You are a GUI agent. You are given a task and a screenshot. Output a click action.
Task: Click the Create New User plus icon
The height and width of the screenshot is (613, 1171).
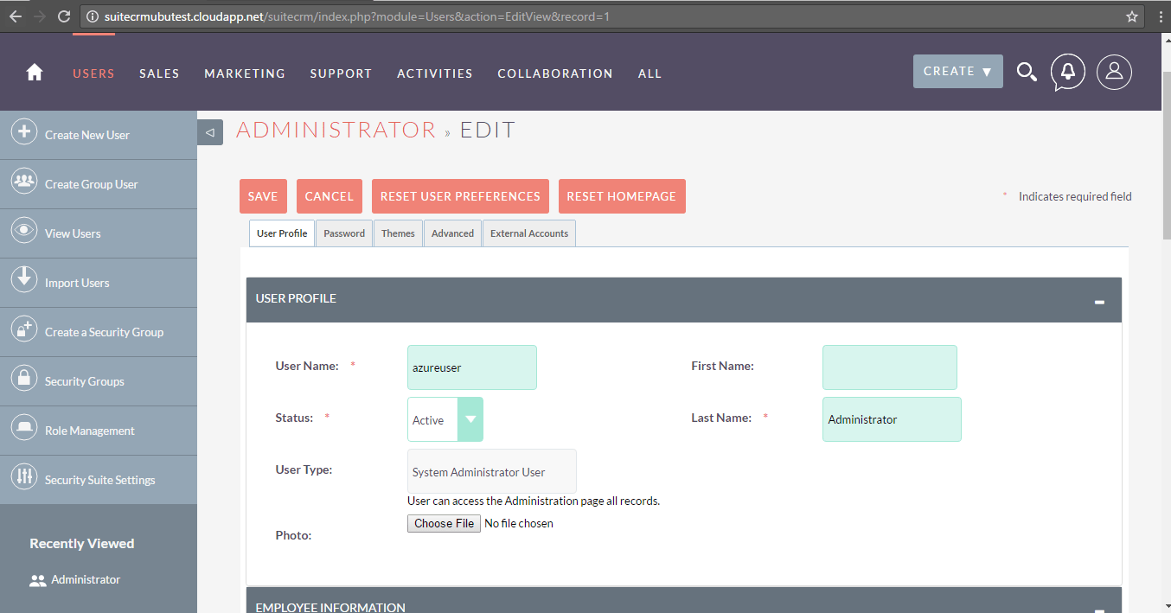point(23,134)
